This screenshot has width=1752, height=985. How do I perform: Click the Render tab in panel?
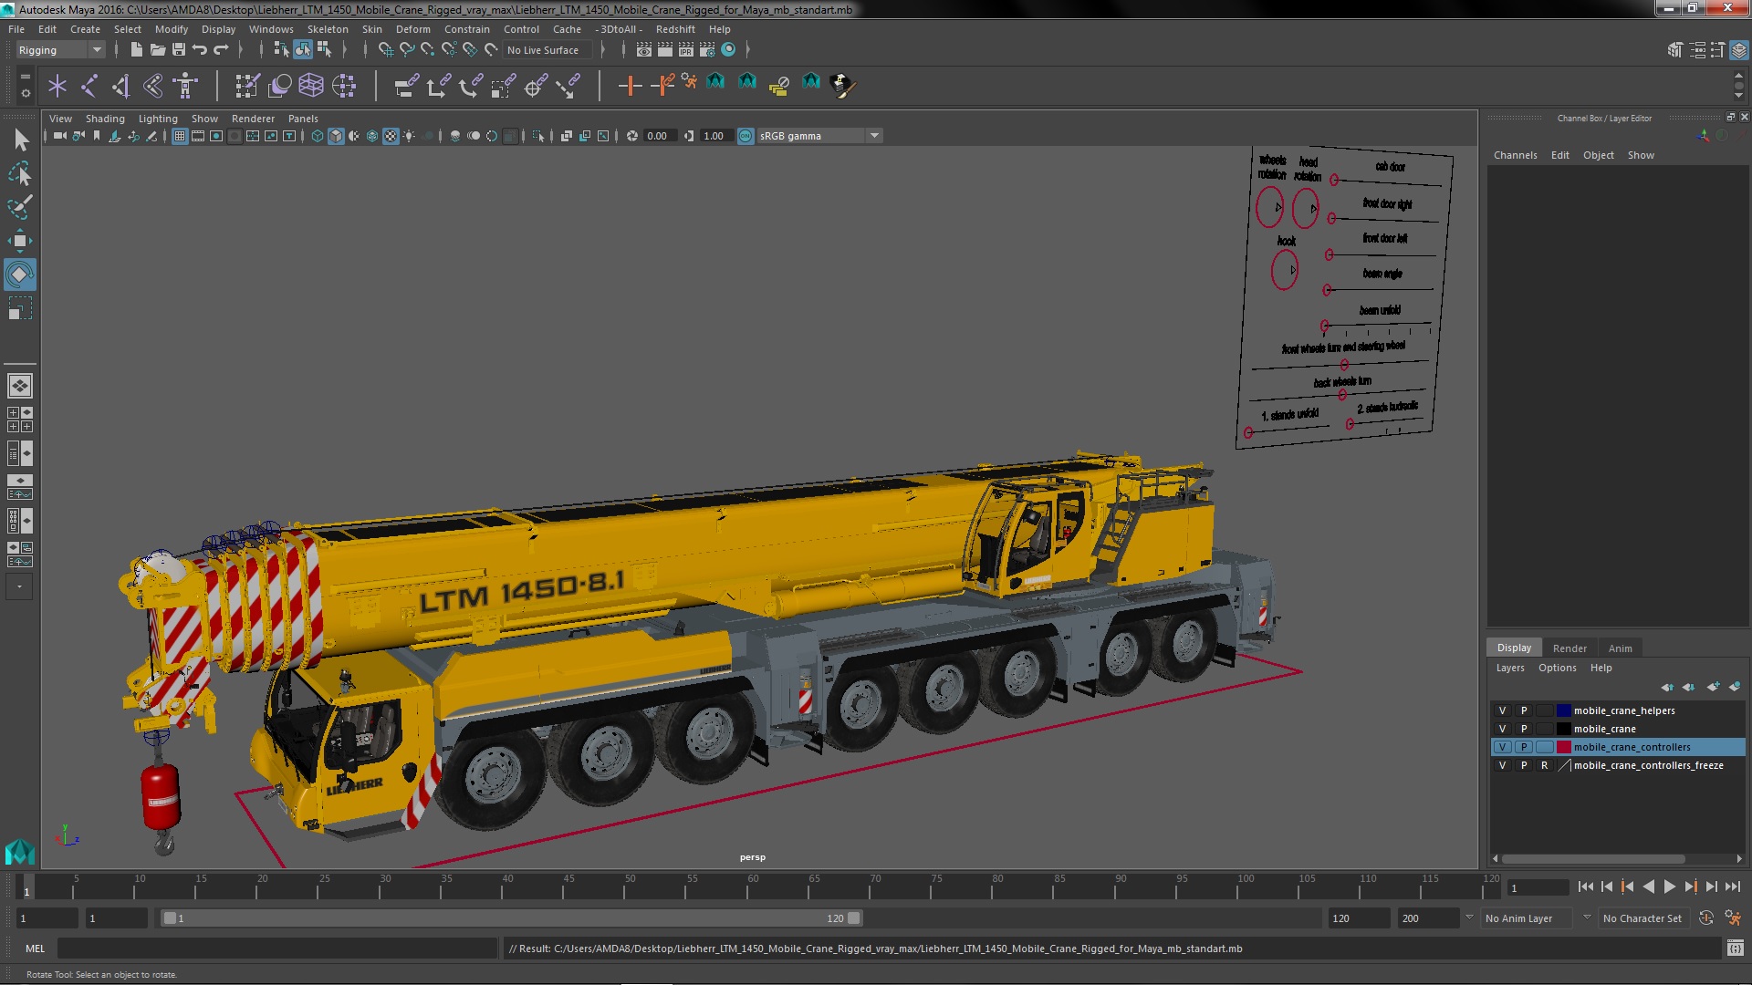(x=1569, y=647)
